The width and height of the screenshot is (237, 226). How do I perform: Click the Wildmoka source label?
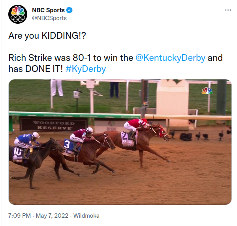(x=87, y=216)
